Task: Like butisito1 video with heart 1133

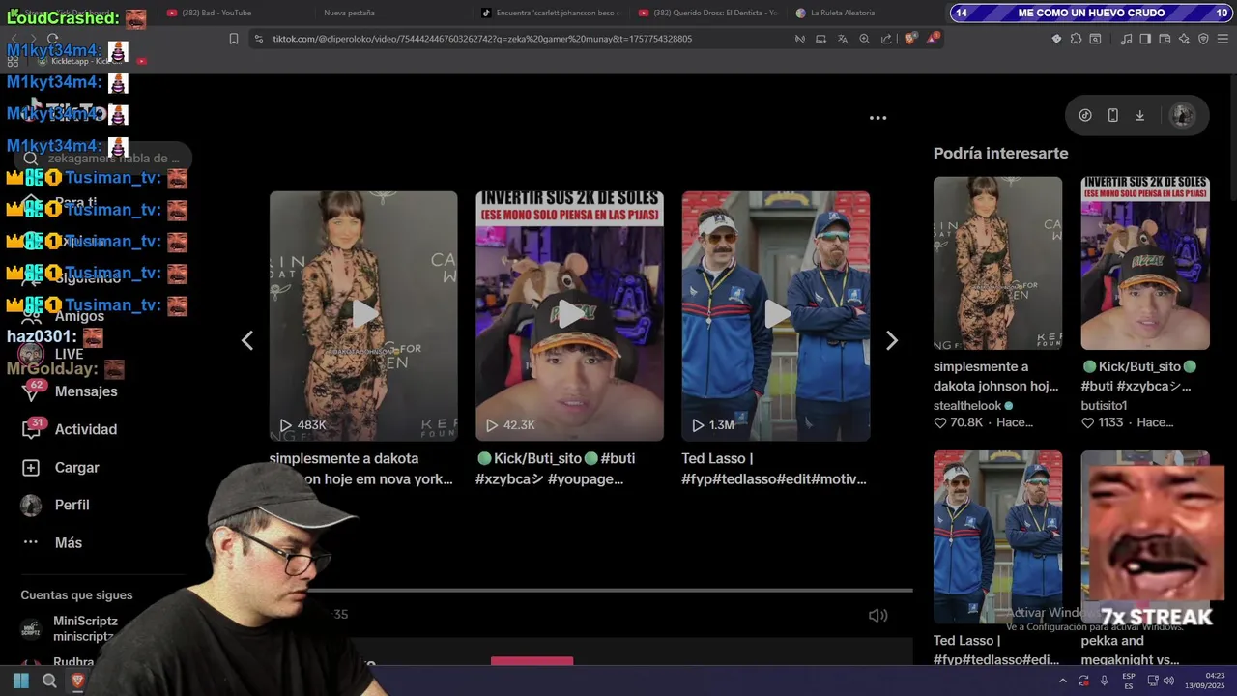Action: (1087, 423)
